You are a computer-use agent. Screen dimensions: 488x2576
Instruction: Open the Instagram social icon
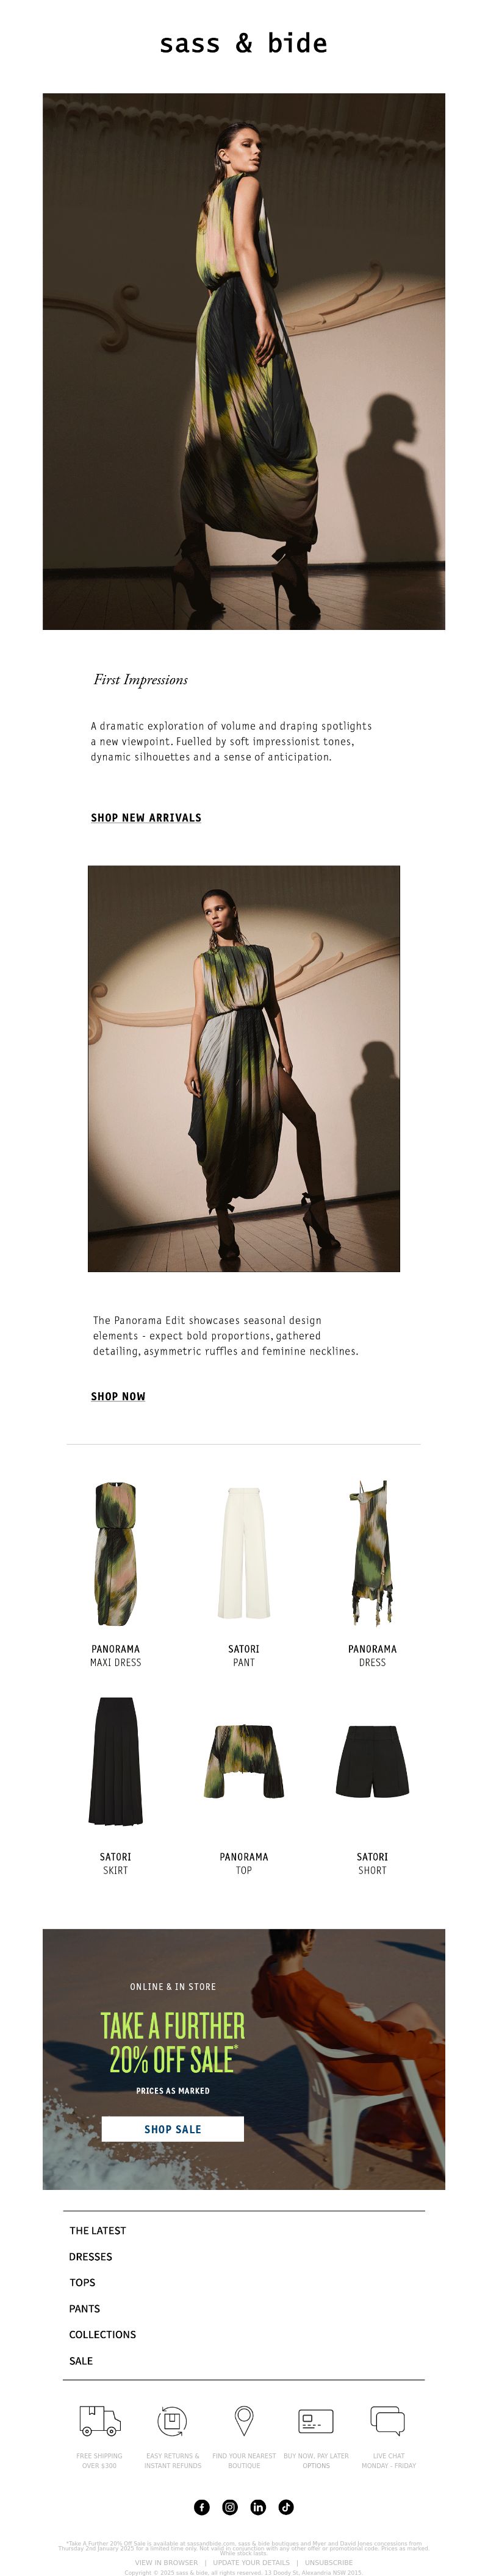click(230, 2507)
